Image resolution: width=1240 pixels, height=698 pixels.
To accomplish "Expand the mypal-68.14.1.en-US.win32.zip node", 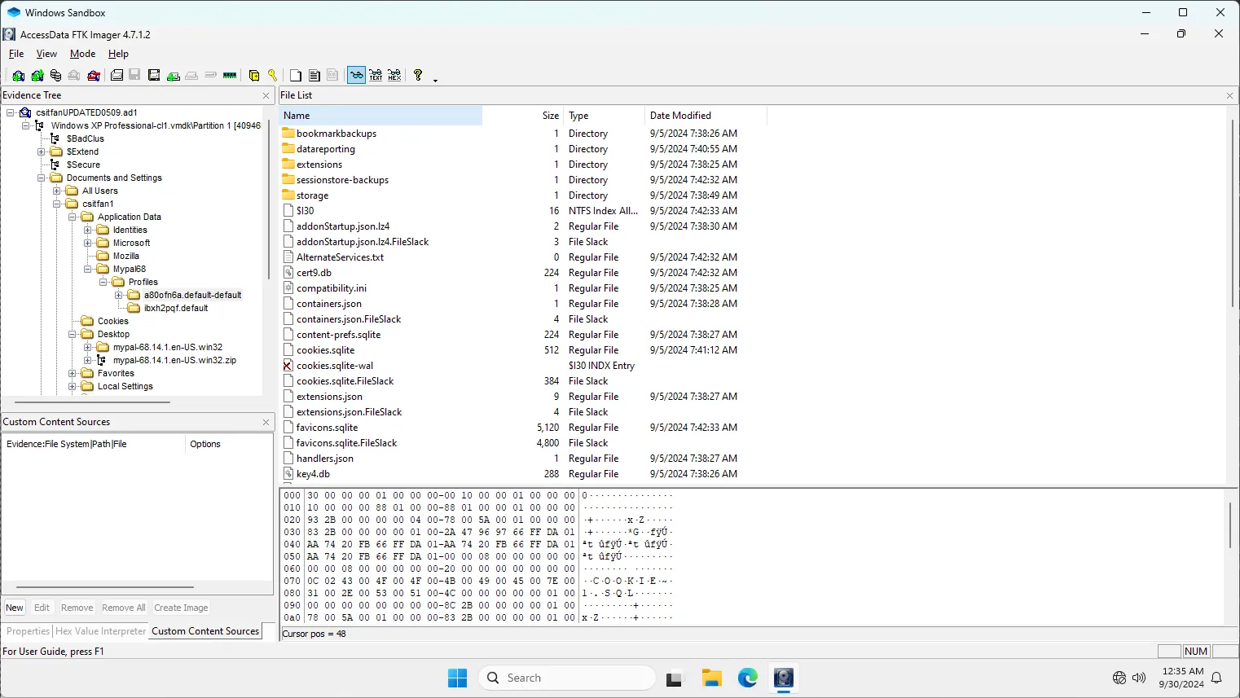I will point(88,360).
